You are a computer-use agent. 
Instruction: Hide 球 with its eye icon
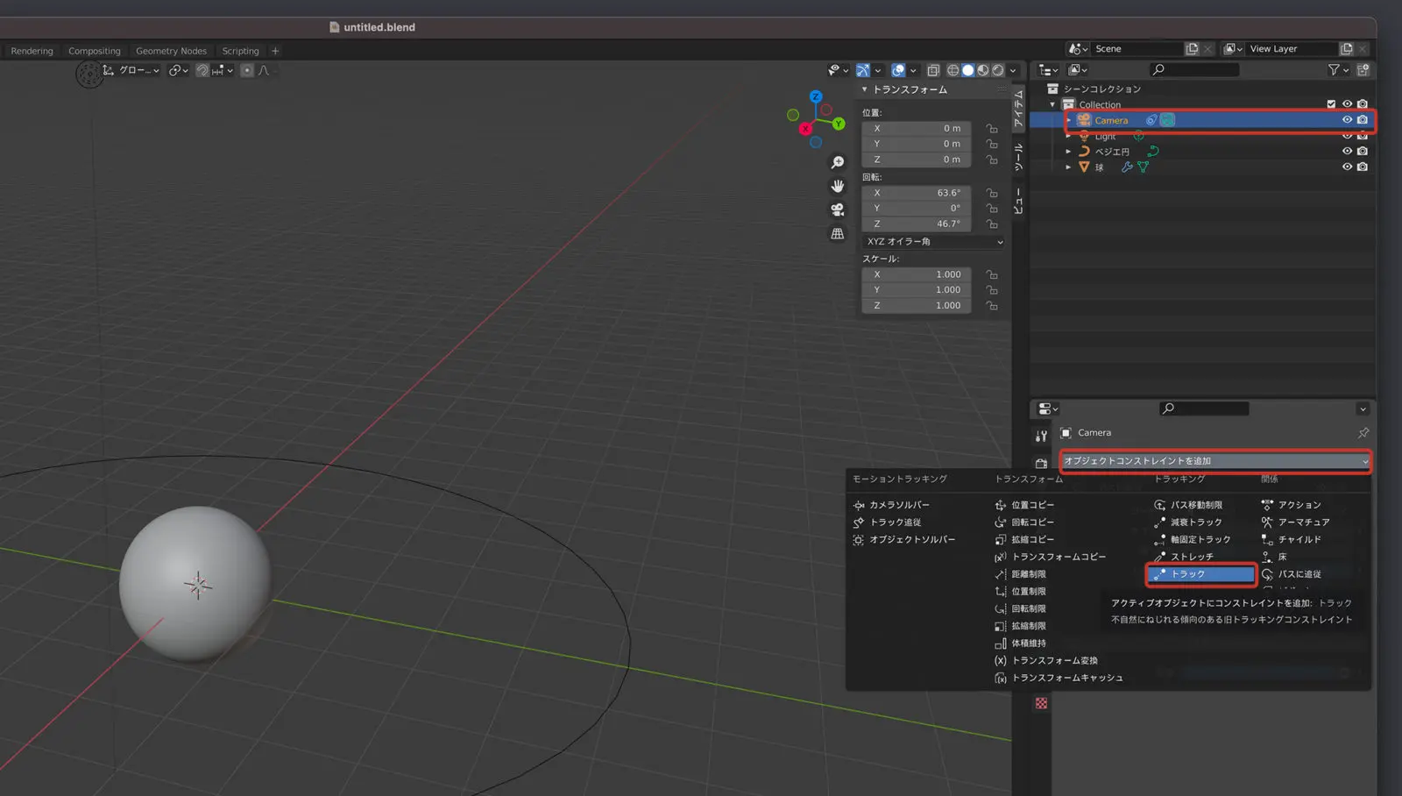point(1347,167)
